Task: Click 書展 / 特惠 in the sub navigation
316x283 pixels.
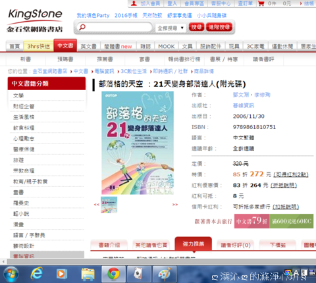Action: pos(224,59)
